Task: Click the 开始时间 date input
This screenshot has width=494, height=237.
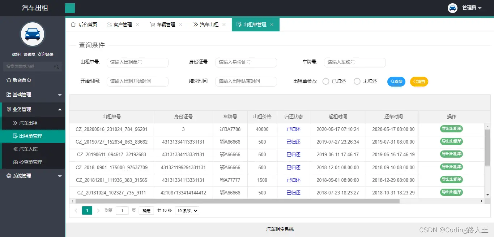Action: 137,82
